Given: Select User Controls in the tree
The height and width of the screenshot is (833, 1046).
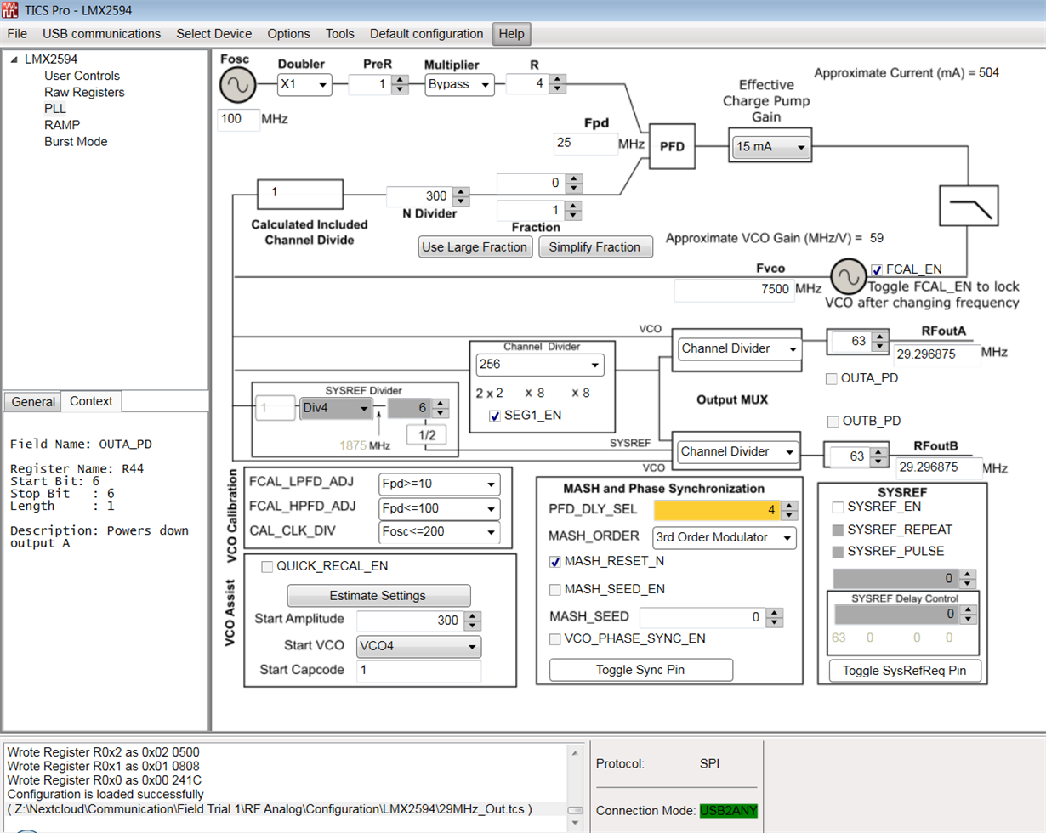Looking at the screenshot, I should (82, 76).
